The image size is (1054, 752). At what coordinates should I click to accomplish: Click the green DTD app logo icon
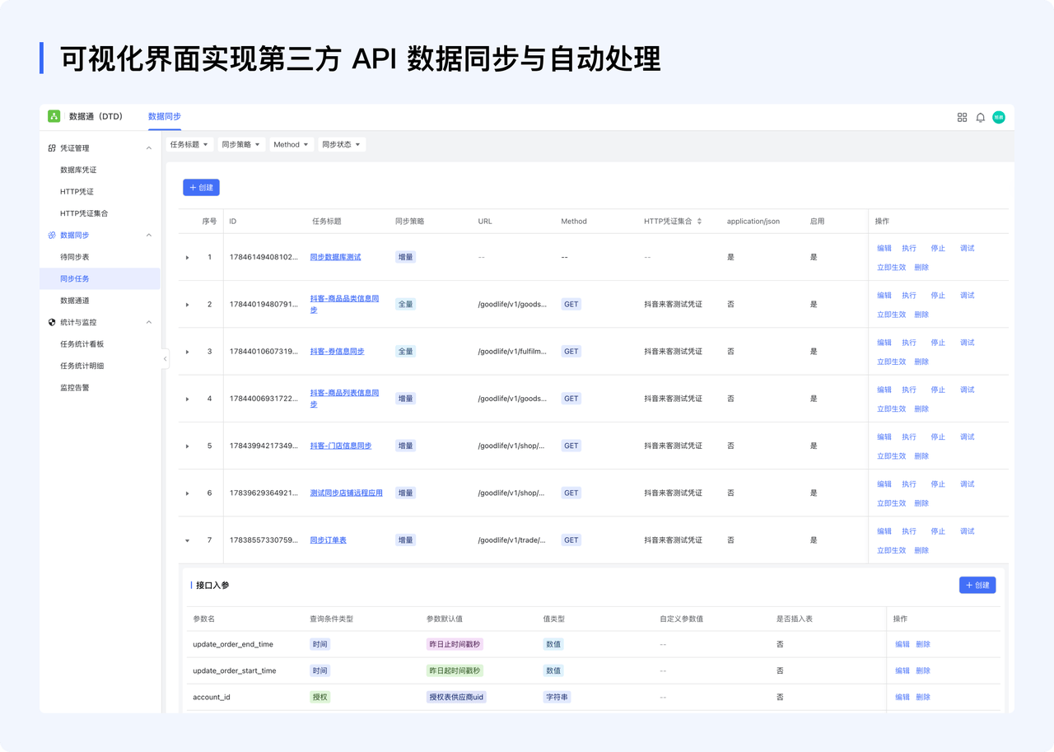coord(54,116)
